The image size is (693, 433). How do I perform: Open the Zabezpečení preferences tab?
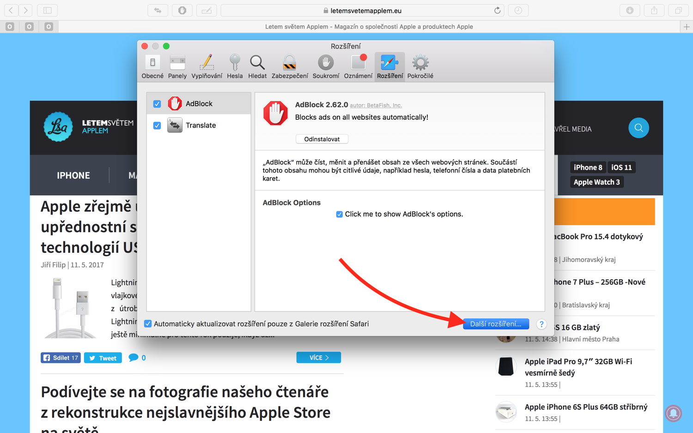pos(290,67)
